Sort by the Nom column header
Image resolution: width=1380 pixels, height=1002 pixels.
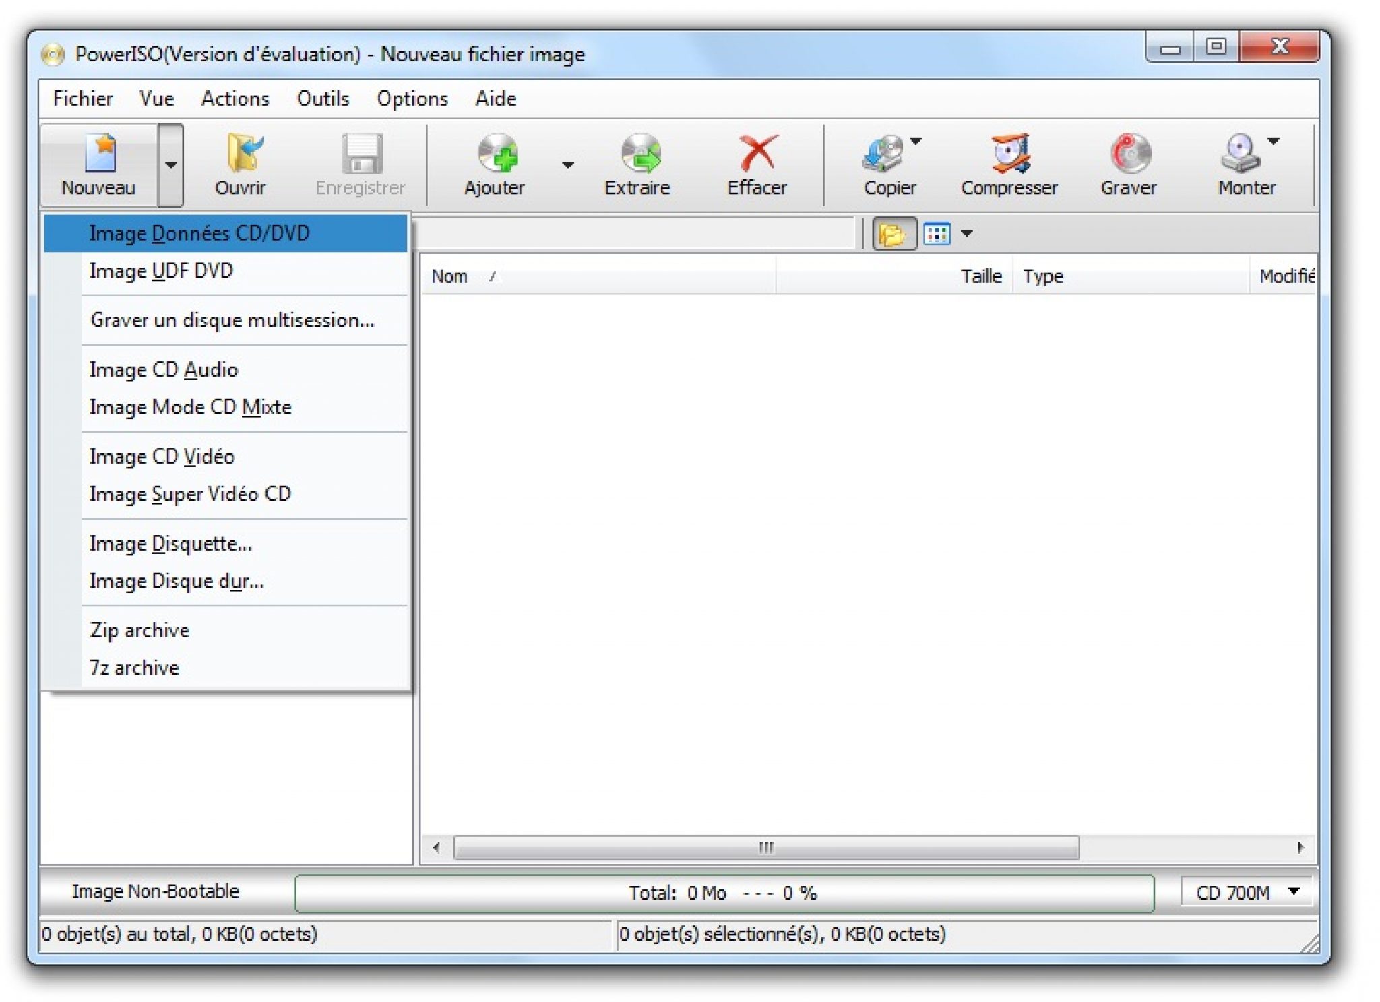(x=598, y=276)
